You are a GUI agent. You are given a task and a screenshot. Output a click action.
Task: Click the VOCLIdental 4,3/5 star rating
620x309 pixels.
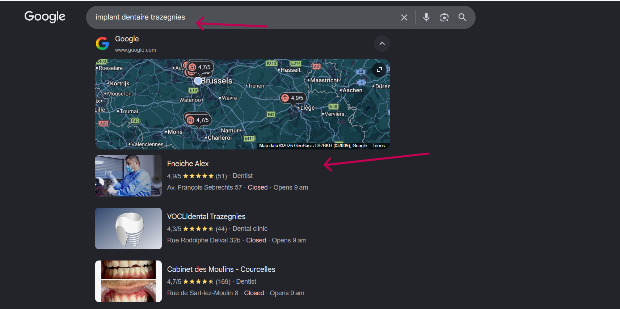[197, 229]
